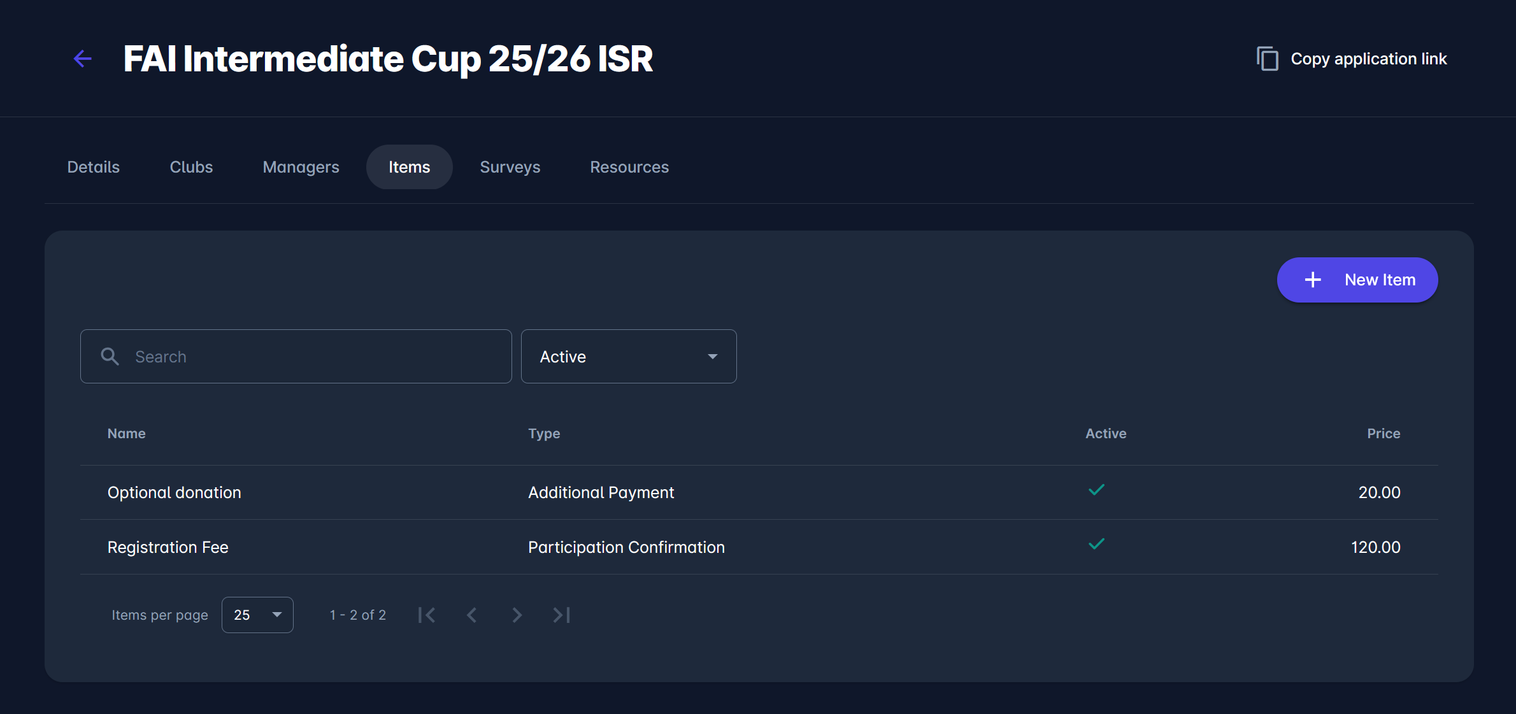
Task: Toggle active checkmark for Optional donation
Action: click(x=1096, y=490)
